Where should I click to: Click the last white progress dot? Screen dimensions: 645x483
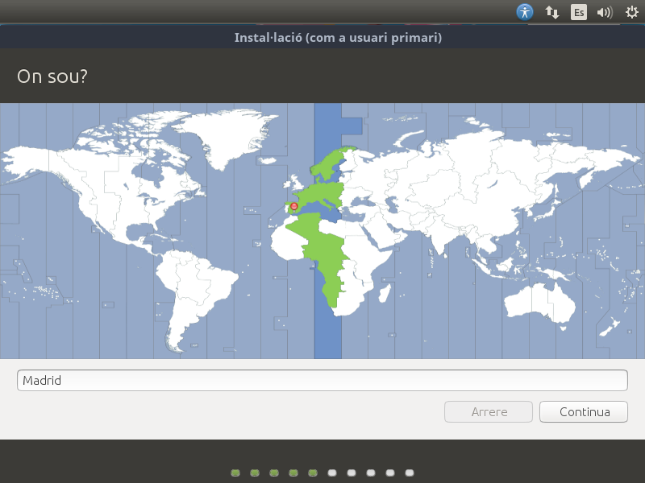[x=410, y=473]
